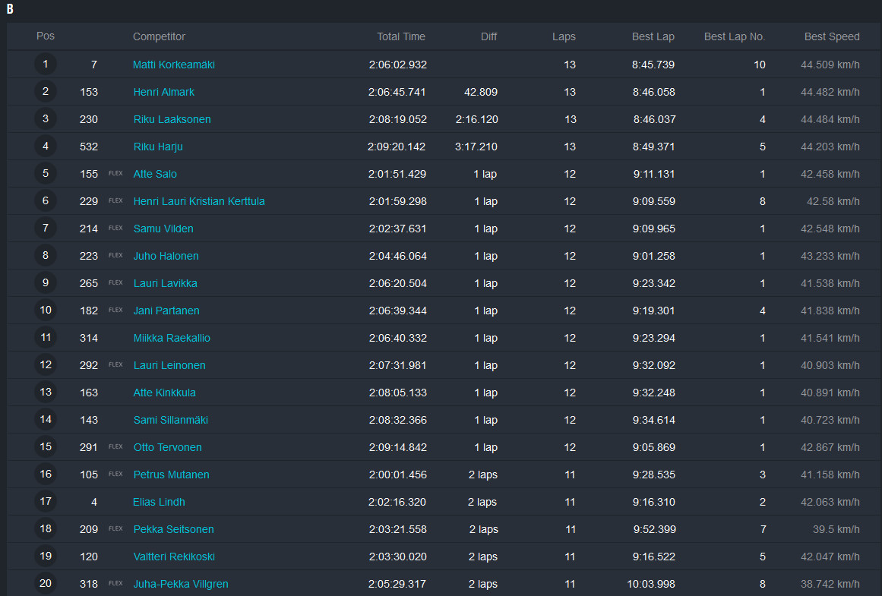This screenshot has height=596, width=882.
Task: Open Valtteri Rekikoski competitor page
Action: (x=174, y=557)
